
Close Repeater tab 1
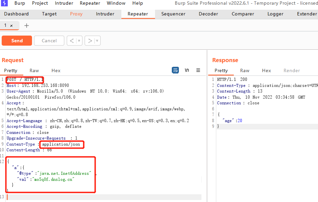point(11,26)
